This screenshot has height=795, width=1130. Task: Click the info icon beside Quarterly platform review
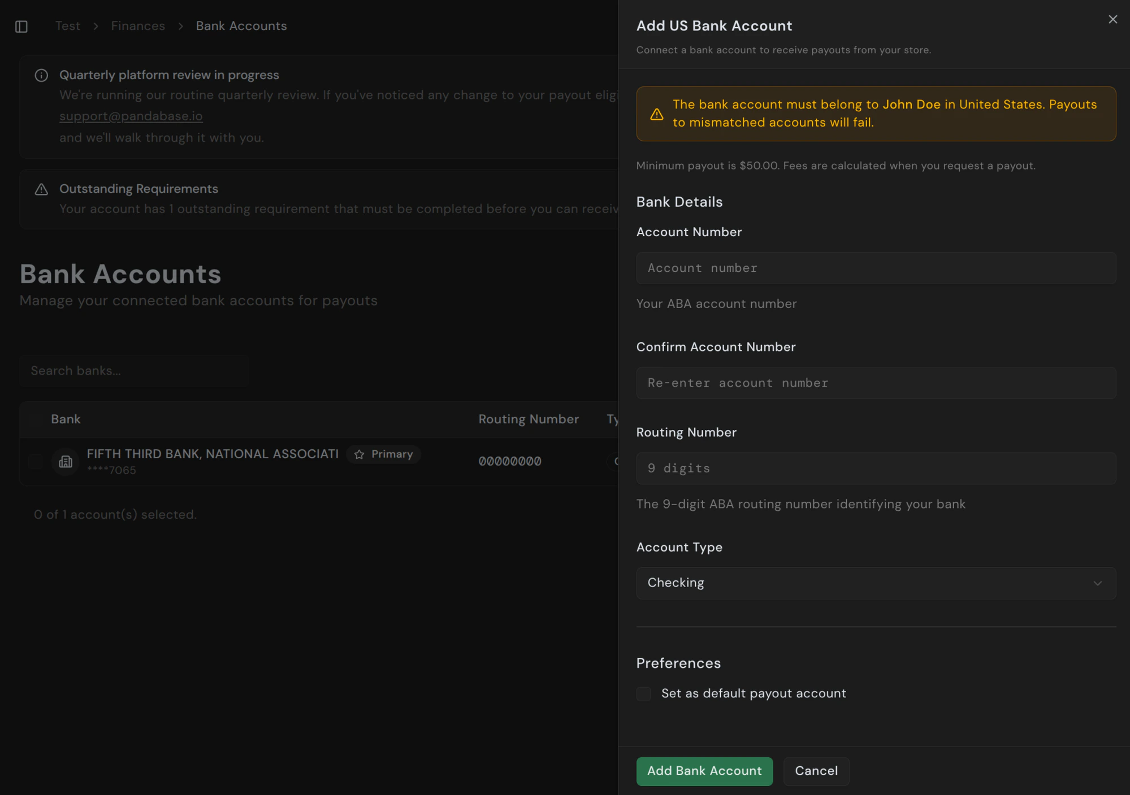(41, 75)
